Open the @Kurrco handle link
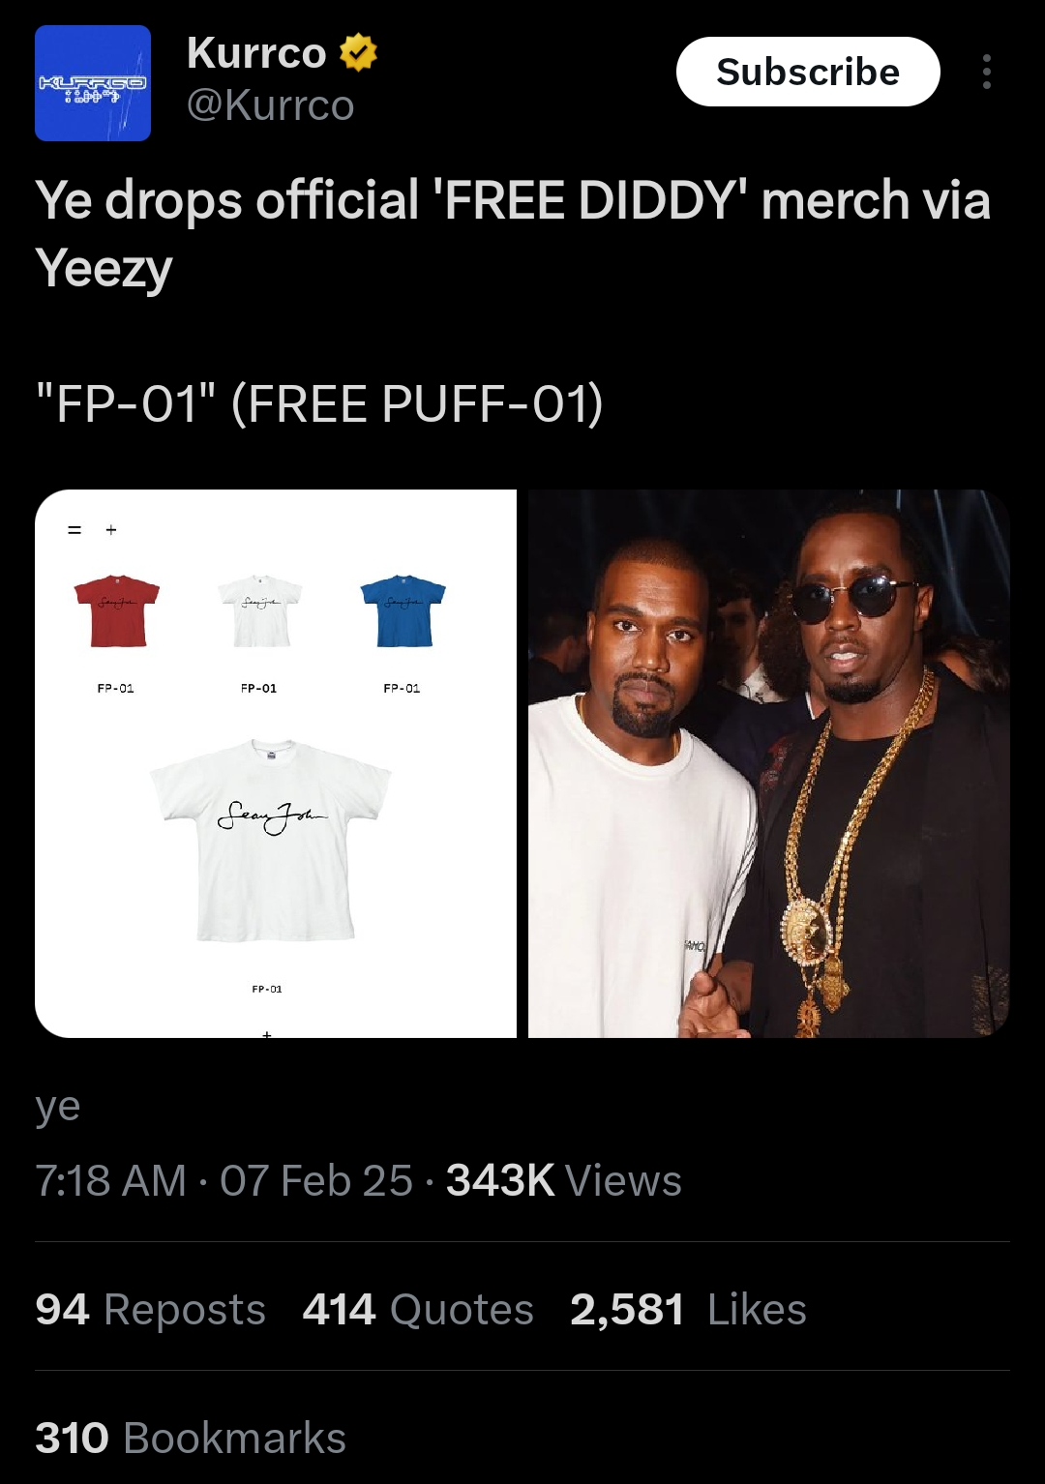The height and width of the screenshot is (1484, 1045). point(270,104)
